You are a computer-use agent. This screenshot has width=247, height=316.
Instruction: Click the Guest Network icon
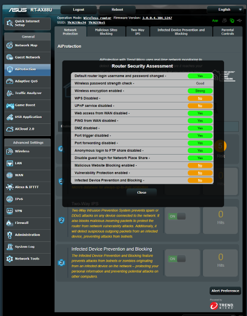(x=9, y=57)
